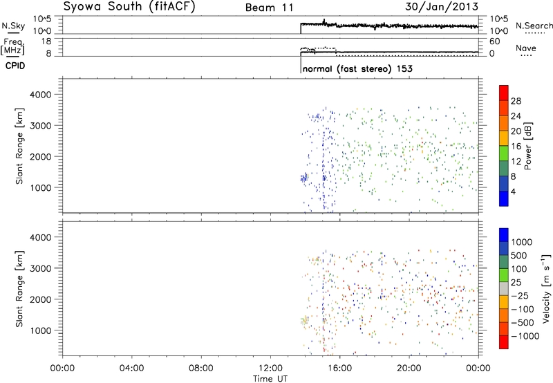Click Power colorbar segment between 20 and 24
Screen dimensions: 553x383
(x=504, y=123)
